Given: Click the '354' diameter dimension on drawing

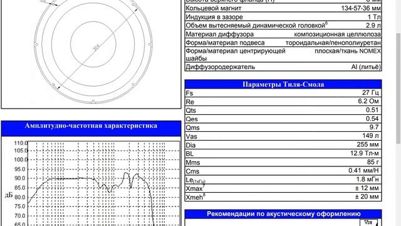Looking at the screenshot, I should [x=96, y=48].
